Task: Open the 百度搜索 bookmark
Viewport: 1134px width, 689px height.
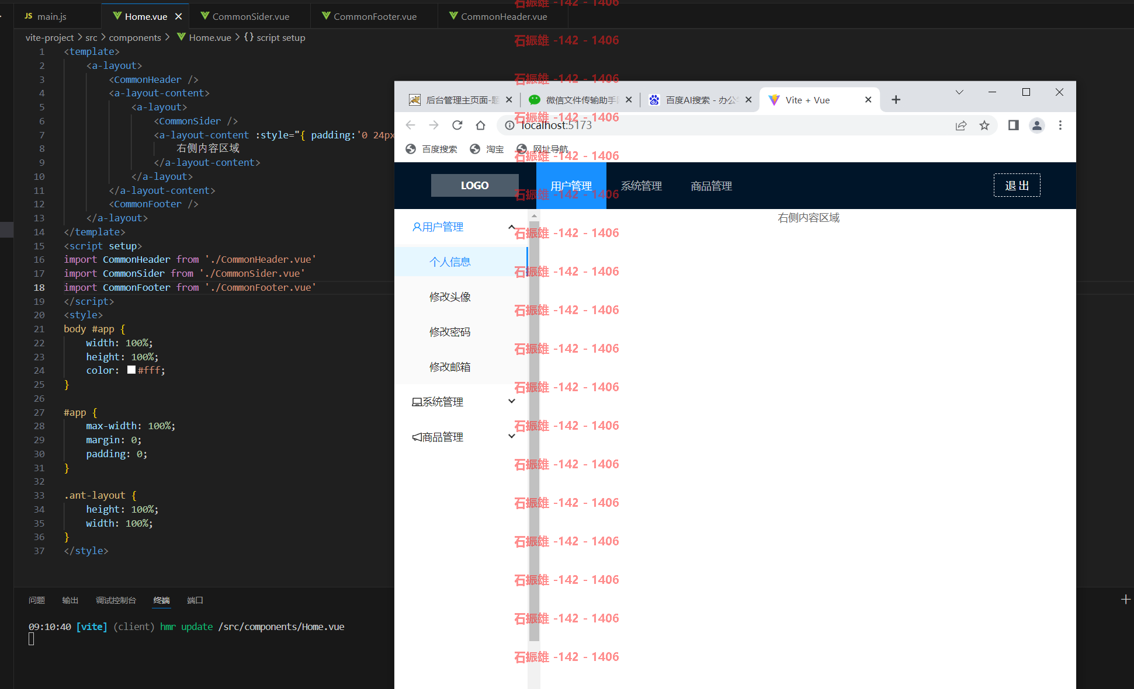Action: (x=432, y=149)
